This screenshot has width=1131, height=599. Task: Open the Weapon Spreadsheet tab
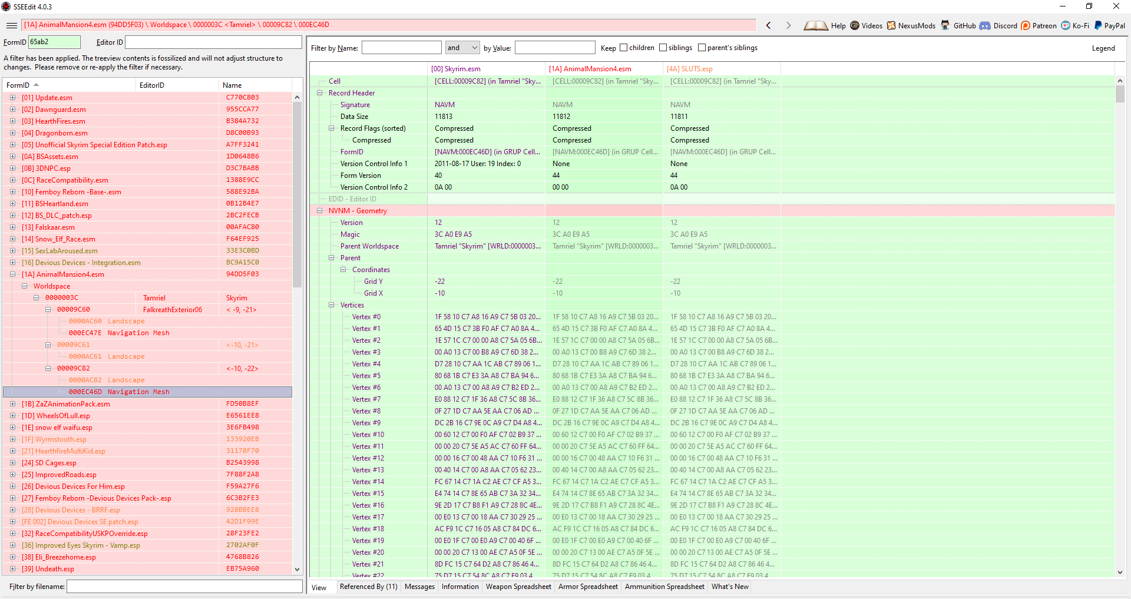pos(518,587)
